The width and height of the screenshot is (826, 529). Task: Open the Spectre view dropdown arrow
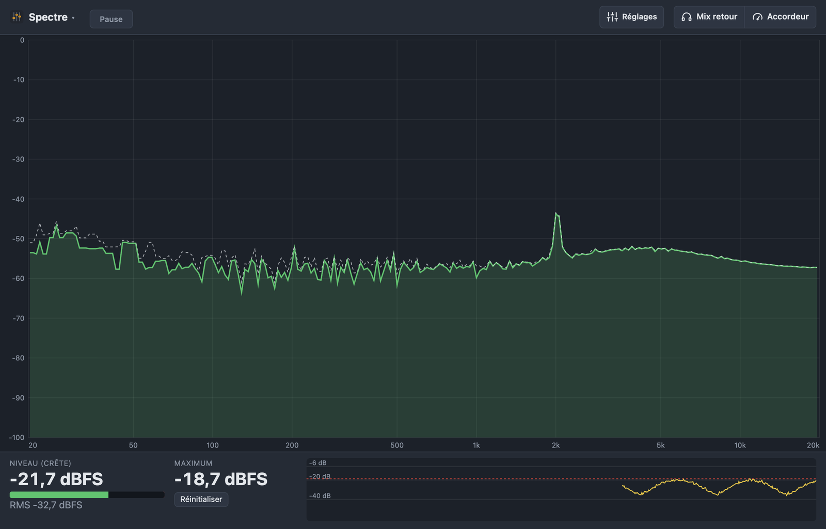point(73,18)
